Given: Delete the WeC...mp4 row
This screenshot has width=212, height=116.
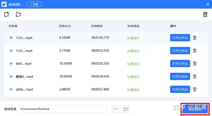Looking at the screenshot, I should coord(195,63).
